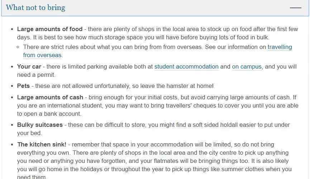Click the bold 'Your car' label
This screenshot has height=179, width=310.
(x=29, y=66)
